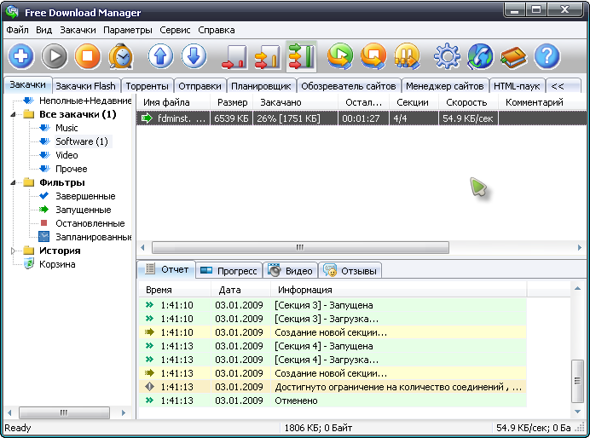Viewport: 590px width, 438px height.
Task: Open the Параметры menu
Action: click(x=128, y=30)
